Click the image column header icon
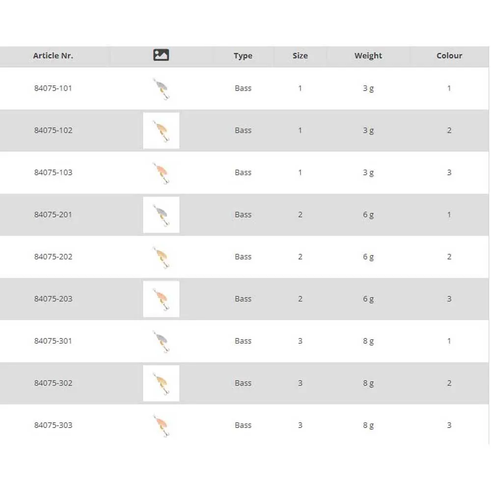Viewport: 491px width, 491px height. (161, 55)
